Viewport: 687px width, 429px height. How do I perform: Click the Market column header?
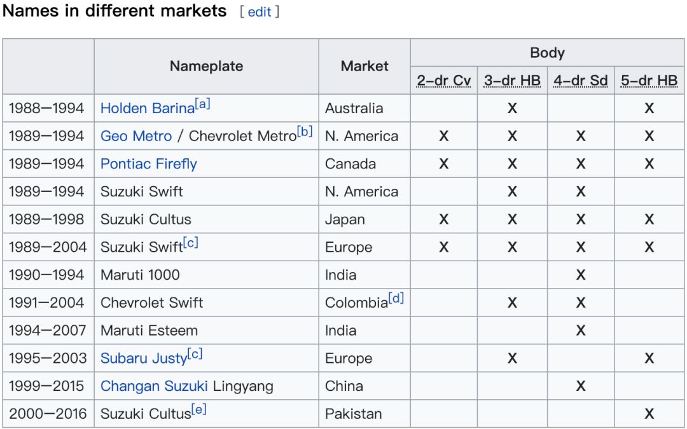tap(364, 66)
